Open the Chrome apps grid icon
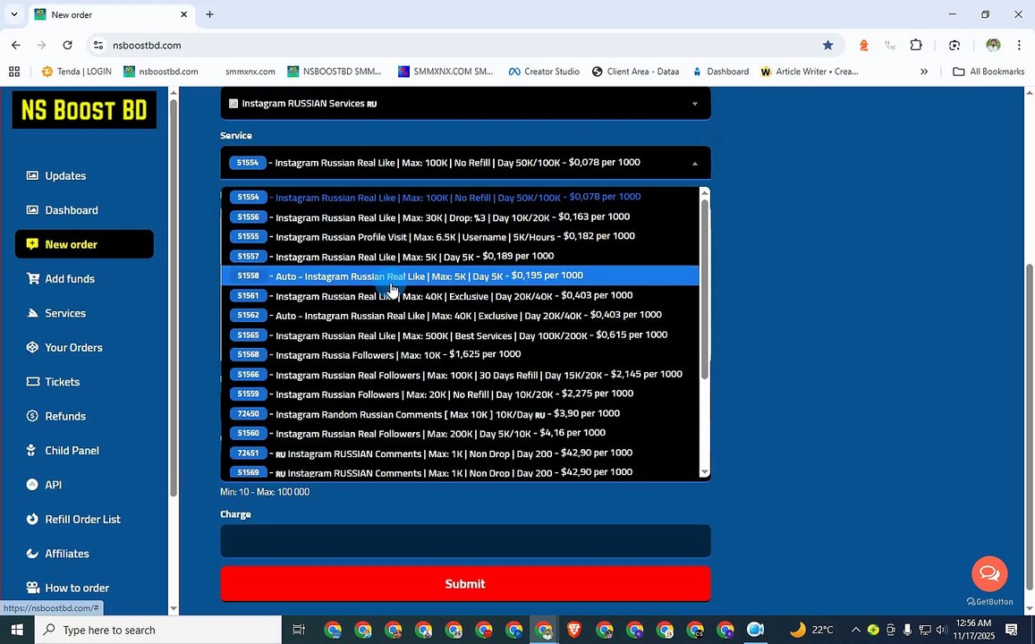Viewport: 1035px width, 644px height. tap(13, 72)
